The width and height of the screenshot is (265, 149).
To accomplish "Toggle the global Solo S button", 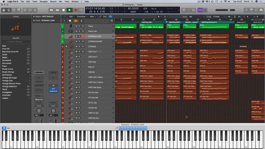I will point(81,21).
